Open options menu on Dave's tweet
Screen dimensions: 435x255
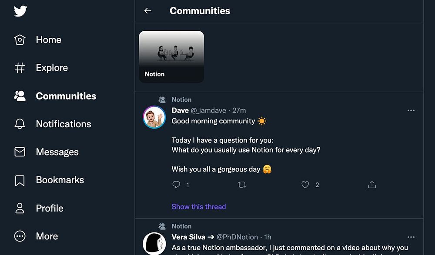(411, 110)
